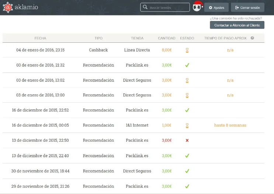Screen dimensions: 274x194
Task: Click the TIPO column header
Action: (x=98, y=38)
